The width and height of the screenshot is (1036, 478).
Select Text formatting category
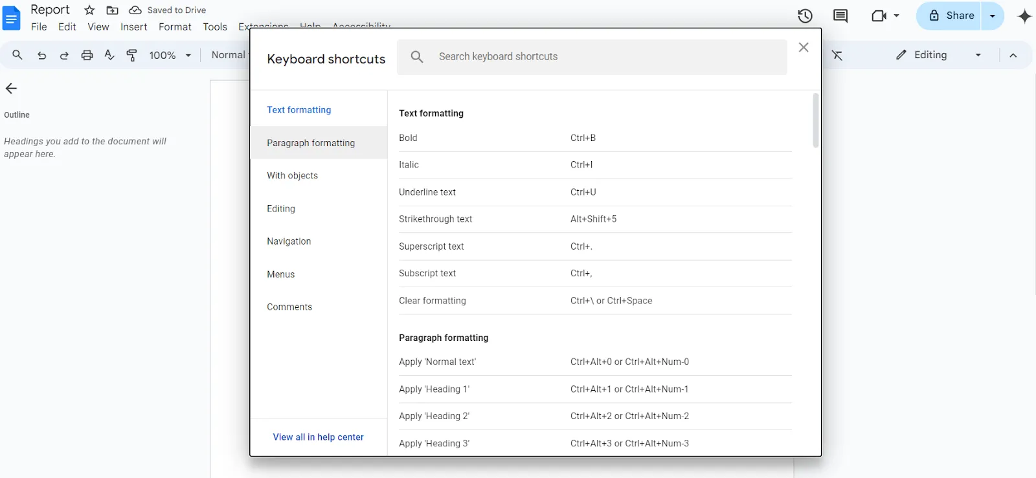point(319,110)
